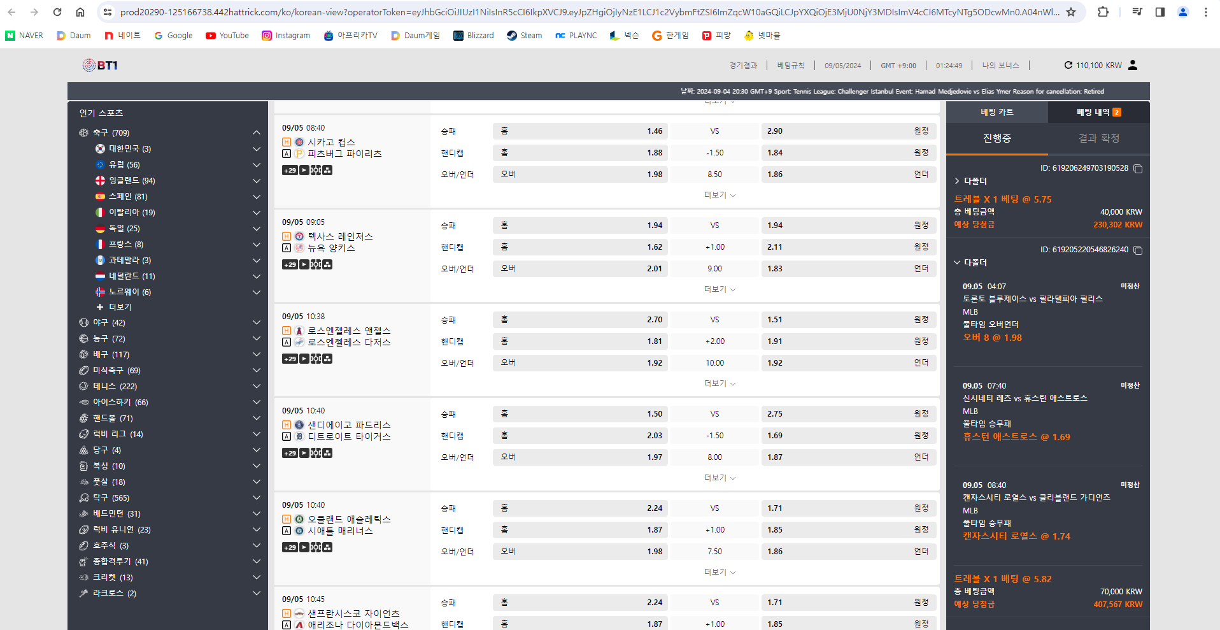The image size is (1220, 630).
Task: Select home win 1.46 for Chicago Cubs
Action: coord(580,131)
